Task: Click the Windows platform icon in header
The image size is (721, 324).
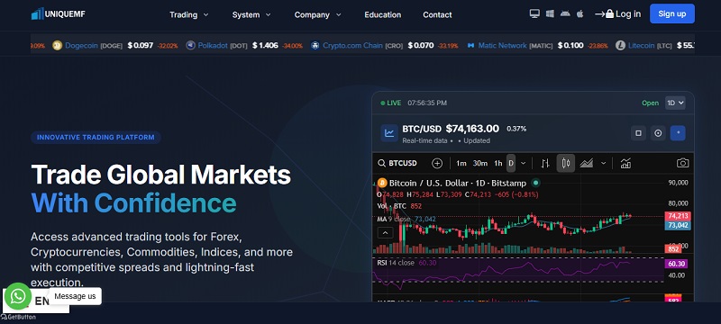Action: 550,13
